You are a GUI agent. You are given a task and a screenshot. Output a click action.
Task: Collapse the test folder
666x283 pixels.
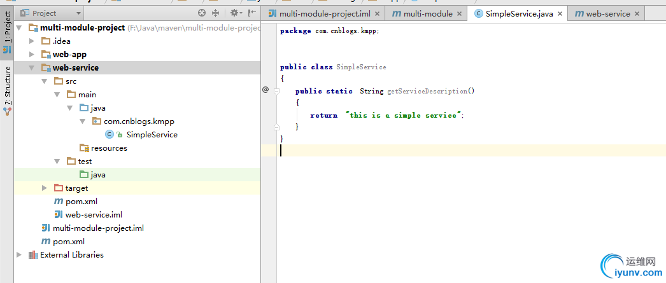(57, 162)
